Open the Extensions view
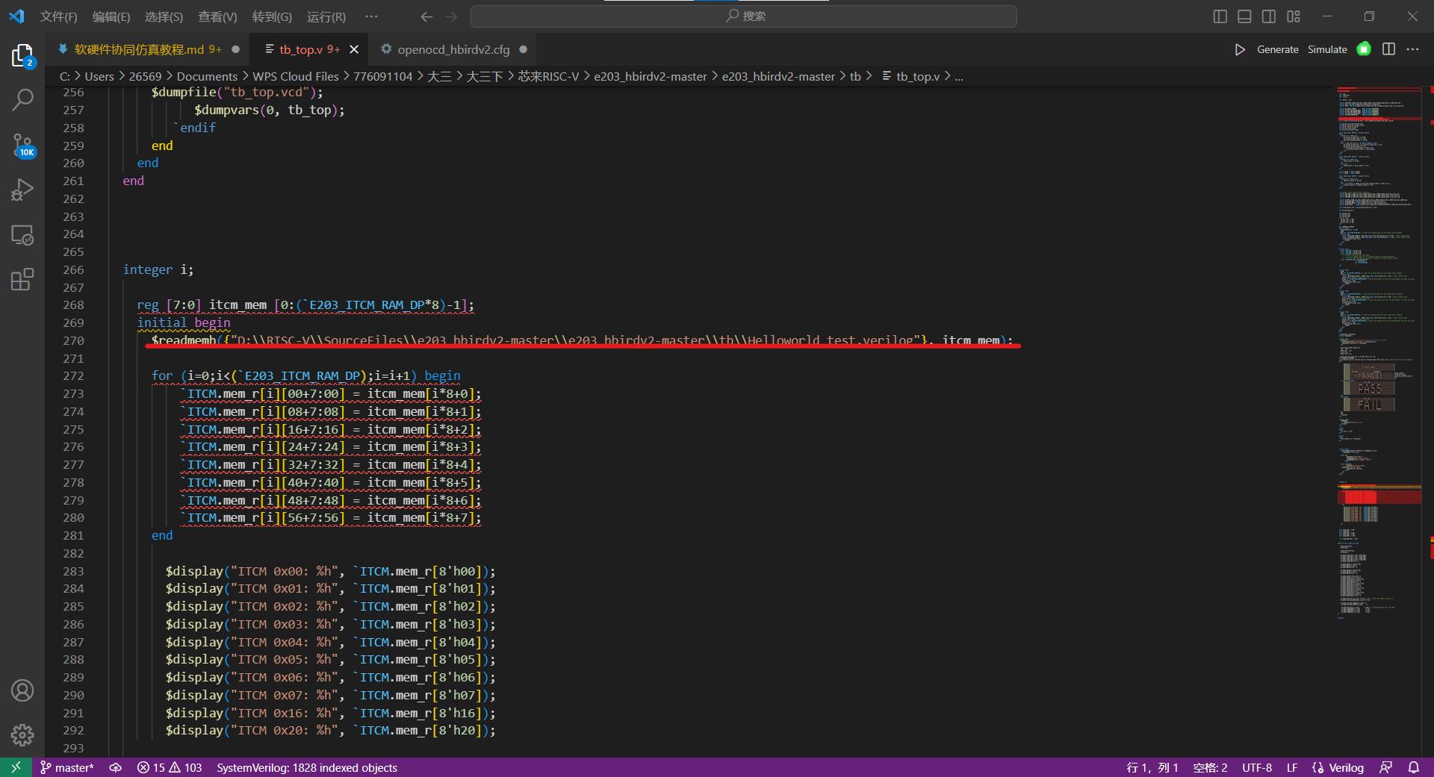This screenshot has height=777, width=1434. (22, 280)
